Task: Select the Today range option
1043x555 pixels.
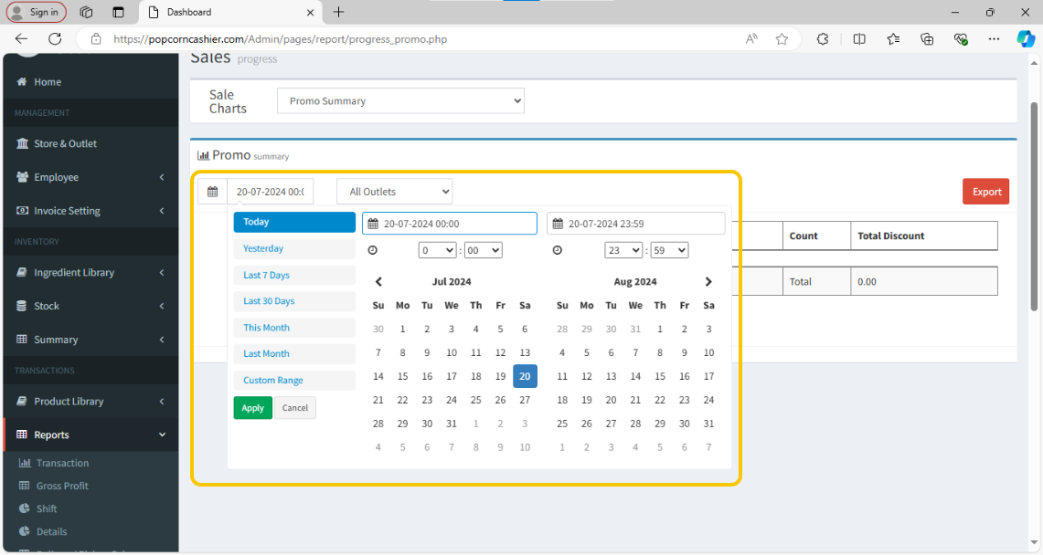Action: click(294, 222)
